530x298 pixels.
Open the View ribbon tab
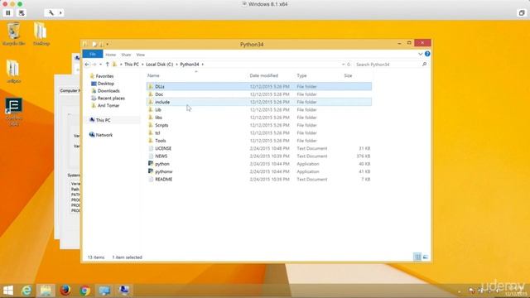point(141,55)
